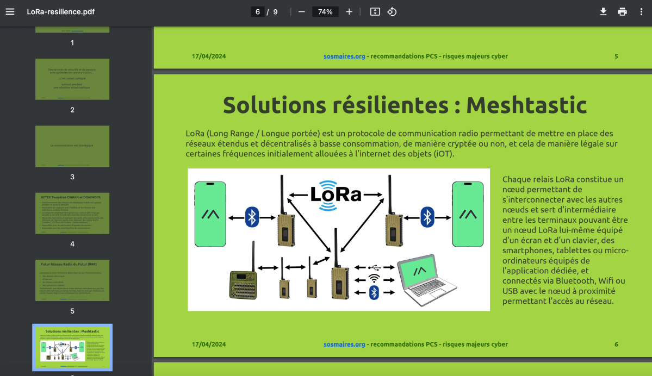Click the LoRa Meshtastic network diagram
The width and height of the screenshot is (652, 376).
(x=338, y=239)
